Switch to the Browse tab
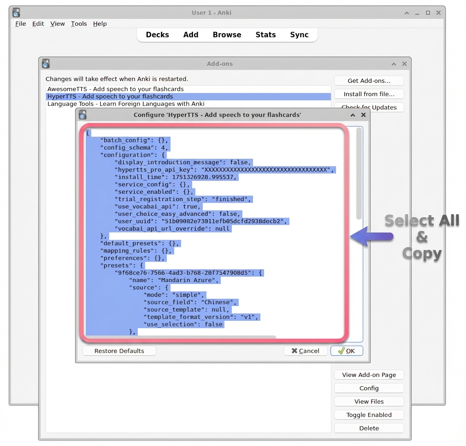 coord(227,35)
